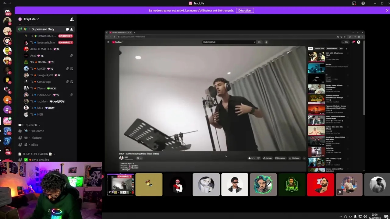Open direct messages icon with 364 badge
Screen dimensions: 390x219
pyautogui.click(x=7, y=12)
